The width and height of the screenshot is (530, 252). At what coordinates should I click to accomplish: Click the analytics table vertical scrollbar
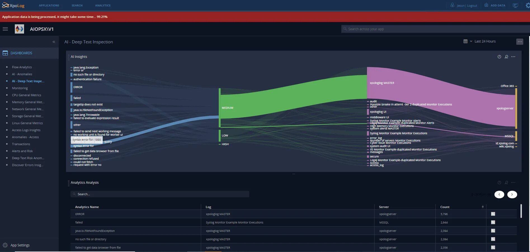(x=521, y=211)
